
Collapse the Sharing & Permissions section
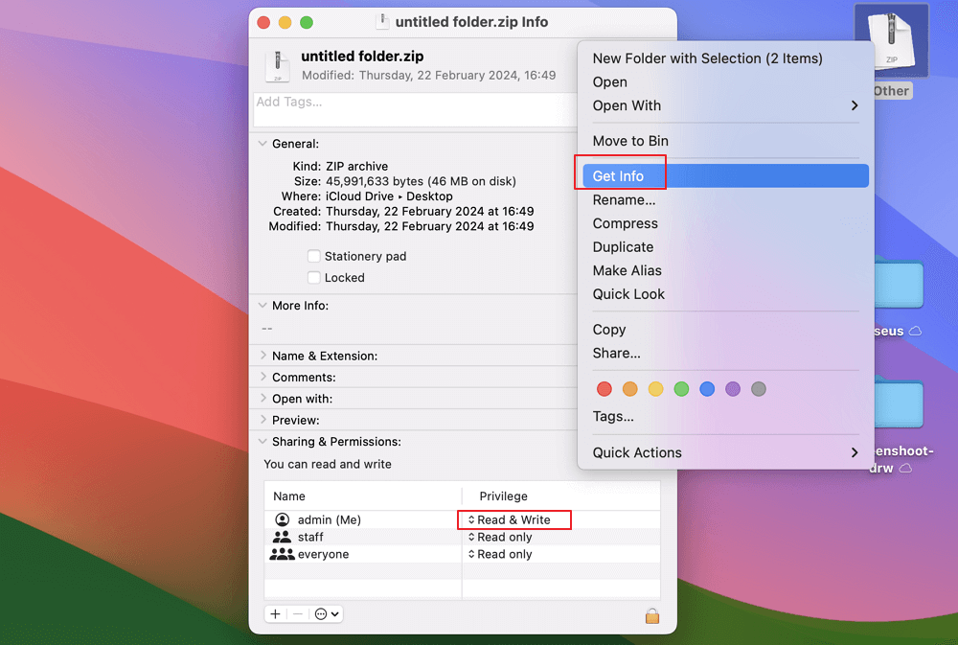(x=262, y=441)
